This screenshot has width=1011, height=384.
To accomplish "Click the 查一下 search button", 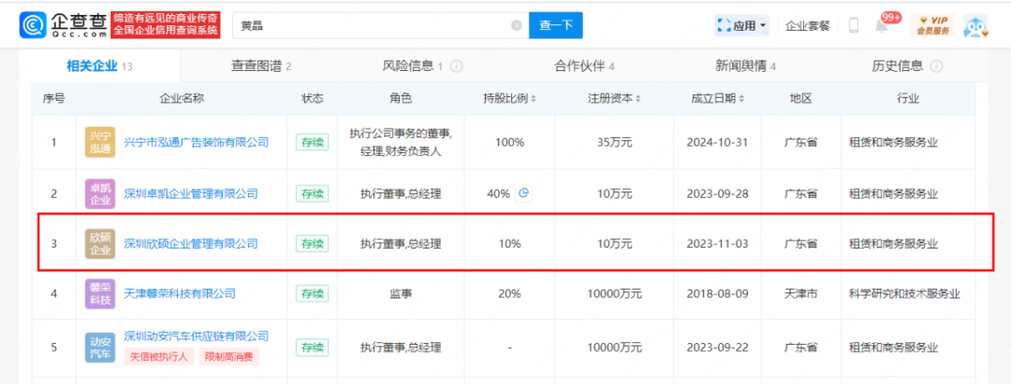I will [x=556, y=25].
